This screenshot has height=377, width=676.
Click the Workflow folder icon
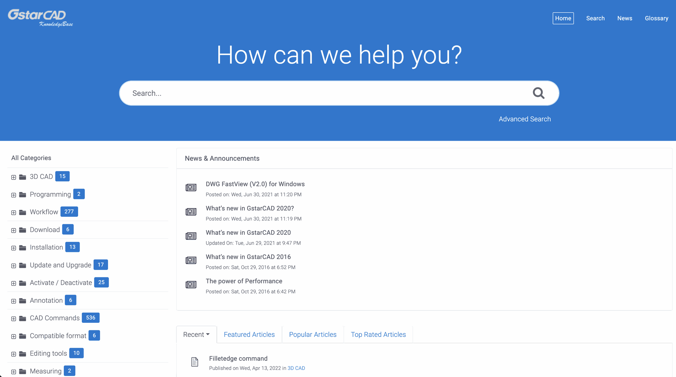(x=23, y=212)
